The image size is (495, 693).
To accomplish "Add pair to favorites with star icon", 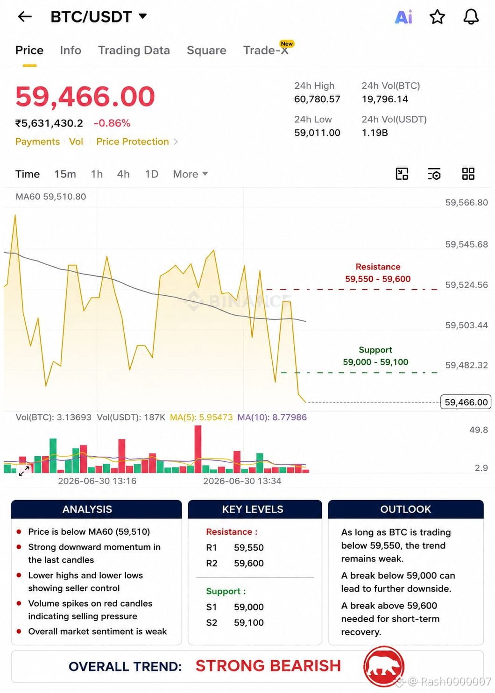I will tap(437, 17).
